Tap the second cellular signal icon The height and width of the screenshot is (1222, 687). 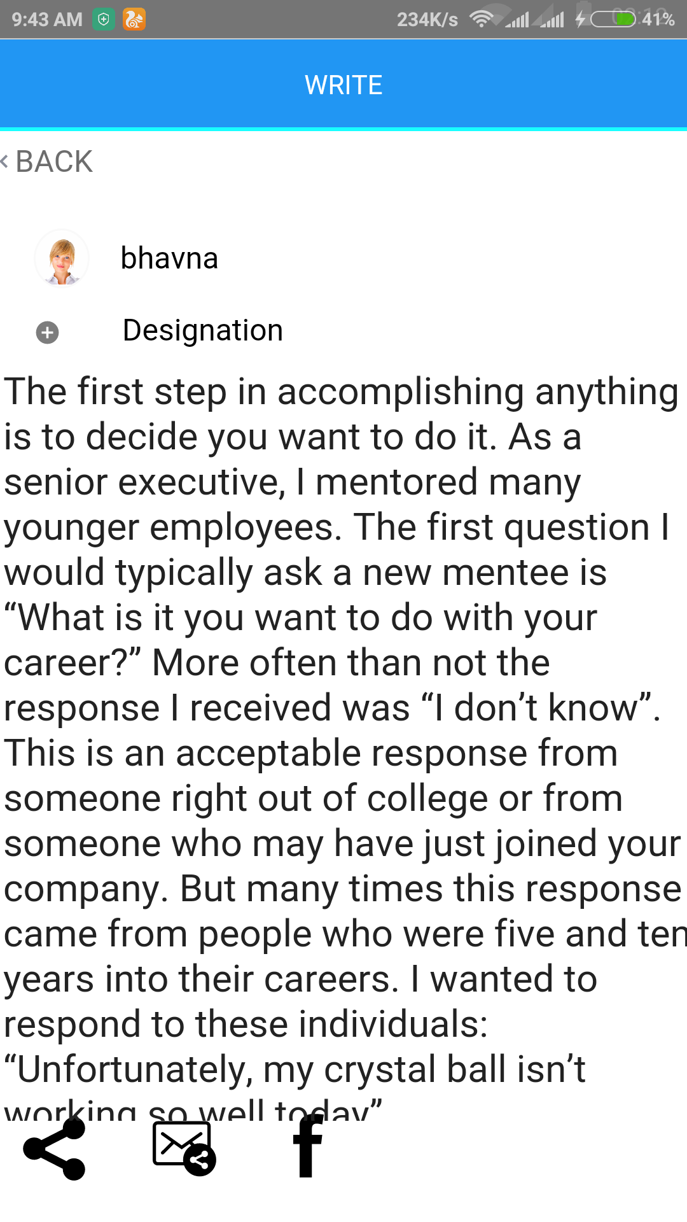coord(552,20)
